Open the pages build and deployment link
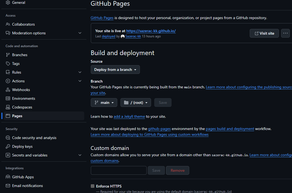Screen dimensions: 292x193 (x=230, y=129)
